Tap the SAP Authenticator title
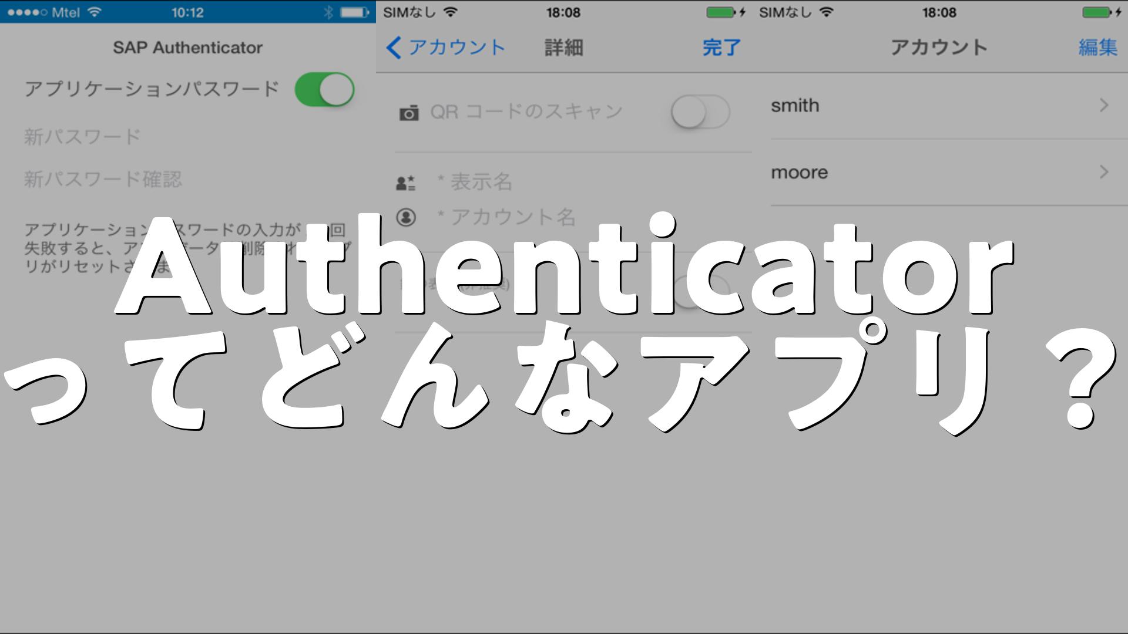This screenshot has height=634, width=1128. 188,48
